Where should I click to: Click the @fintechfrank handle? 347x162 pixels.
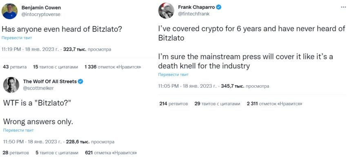(x=194, y=14)
